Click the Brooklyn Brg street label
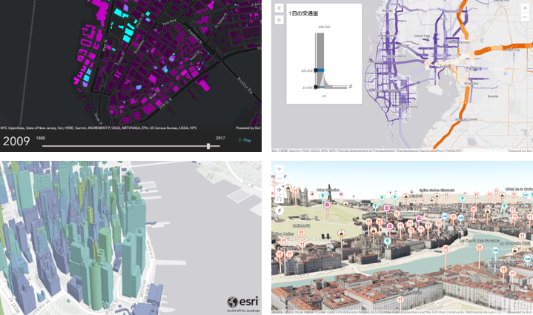533x315 pixels. pos(245,85)
